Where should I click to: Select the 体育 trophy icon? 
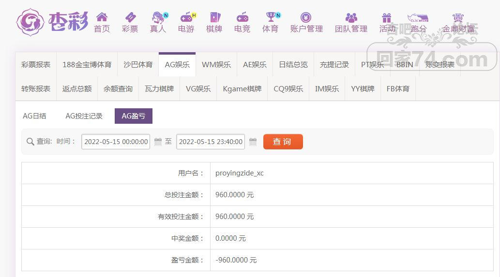point(270,18)
